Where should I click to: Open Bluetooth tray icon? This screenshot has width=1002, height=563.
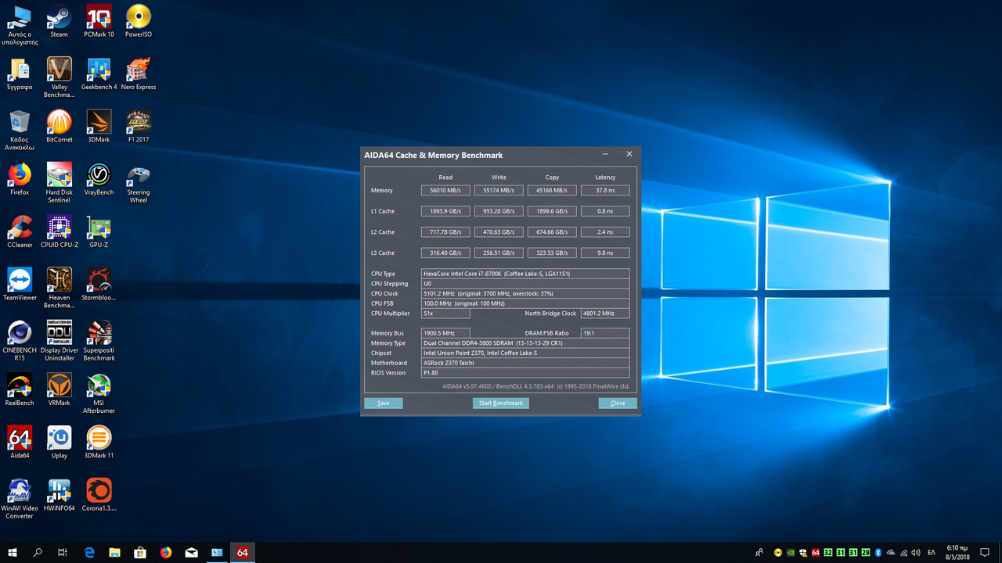(878, 553)
